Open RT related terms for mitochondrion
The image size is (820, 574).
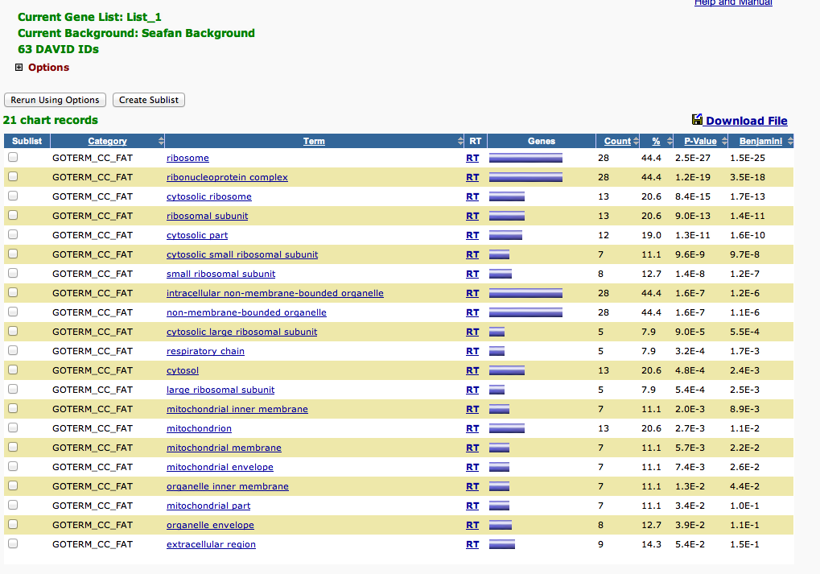[x=472, y=428]
